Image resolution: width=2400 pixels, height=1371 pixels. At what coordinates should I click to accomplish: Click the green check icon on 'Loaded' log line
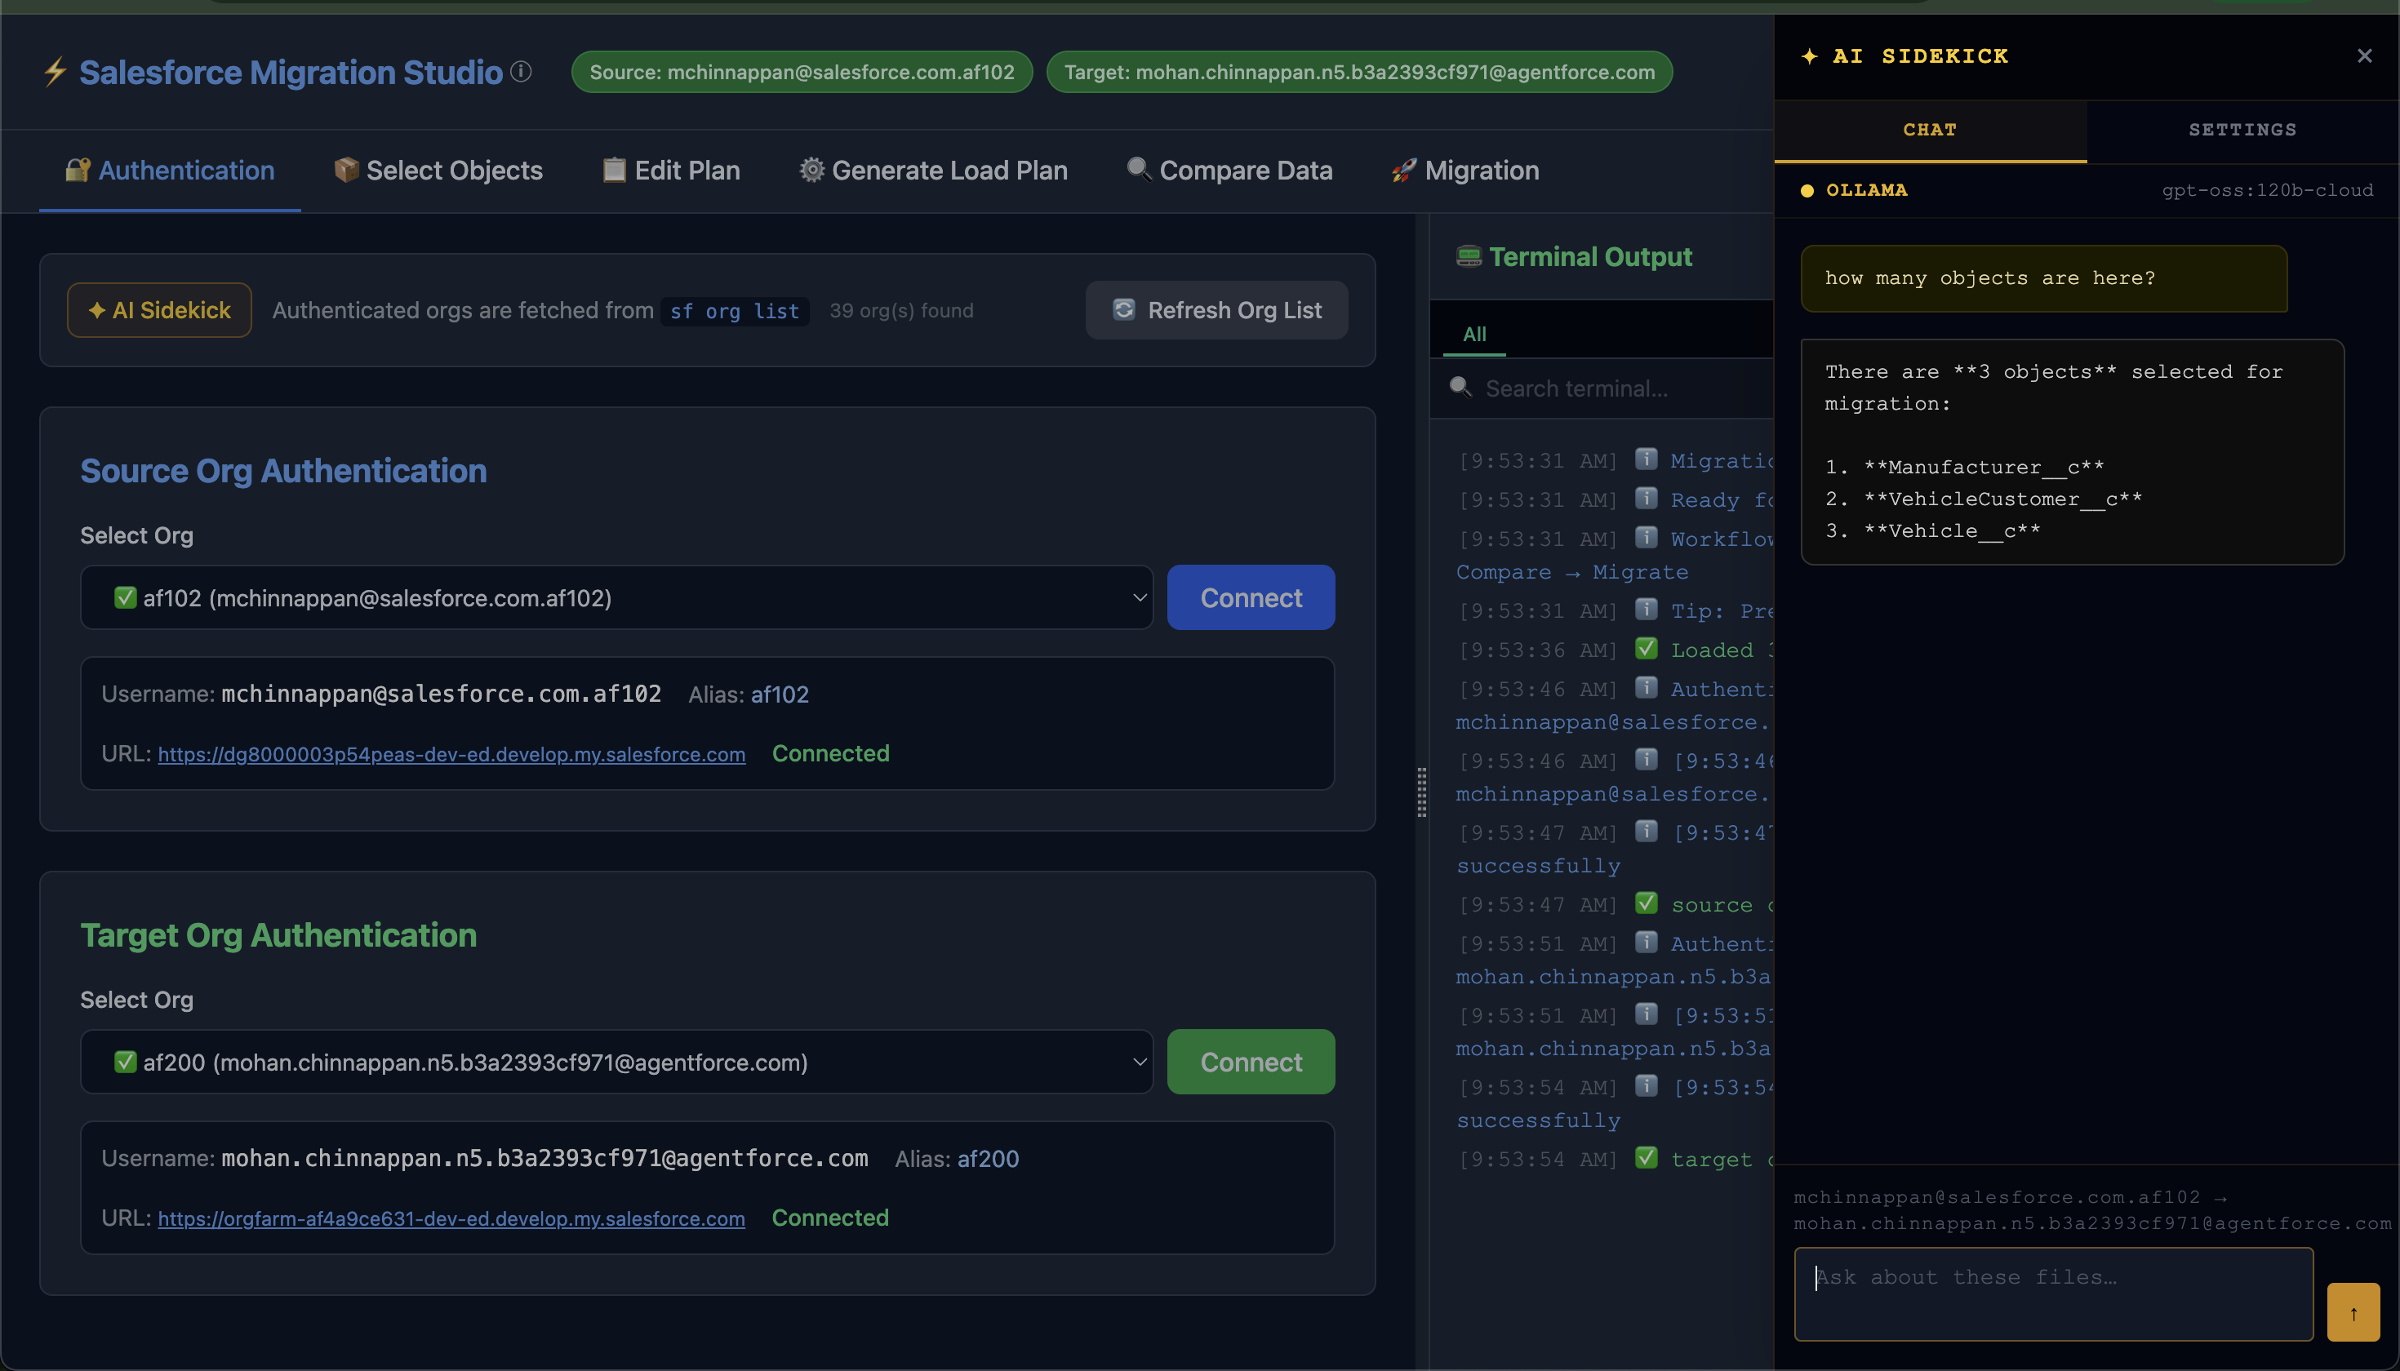[1647, 649]
